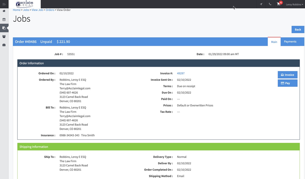
Task: Click the Invoice print button
Action: click(288, 75)
